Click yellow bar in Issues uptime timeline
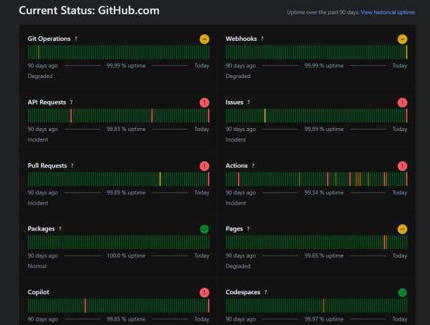 click(265, 116)
